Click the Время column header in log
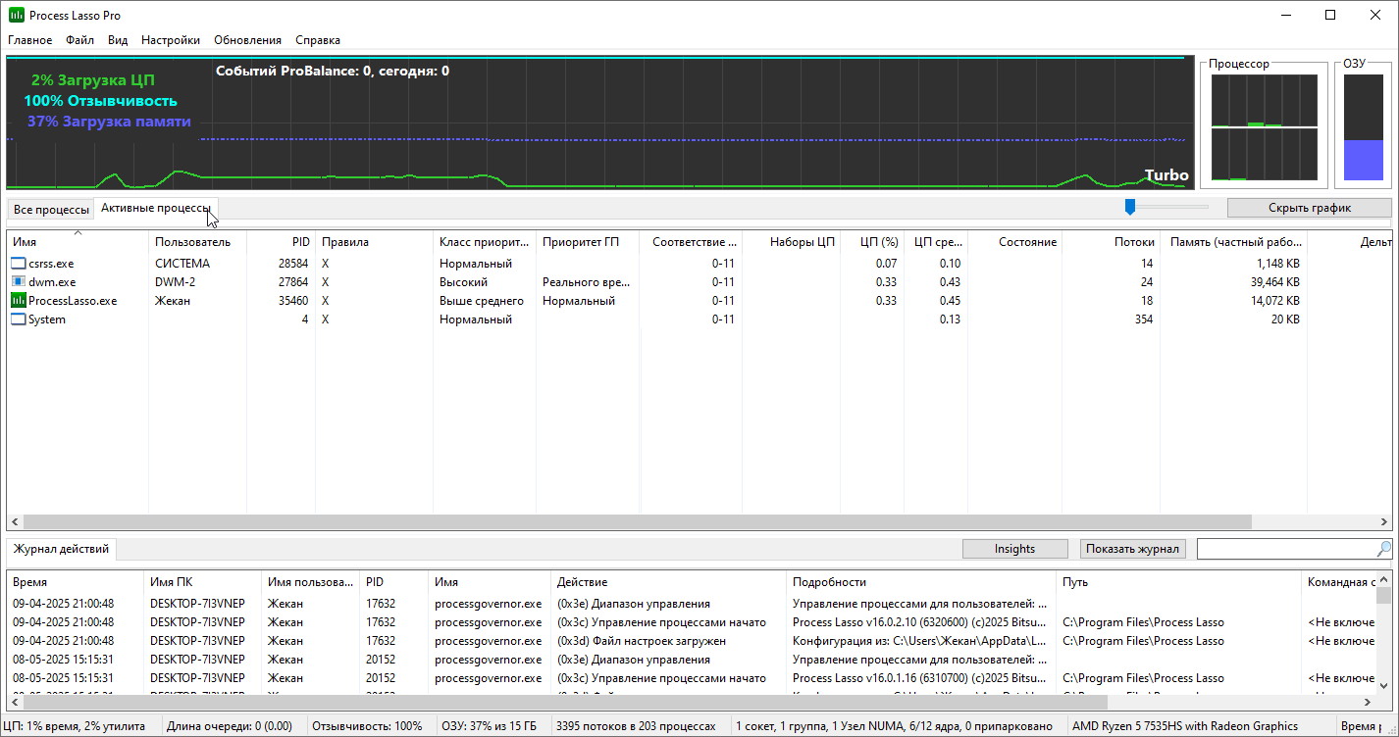Screen dimensions: 1399x737 (x=76, y=582)
